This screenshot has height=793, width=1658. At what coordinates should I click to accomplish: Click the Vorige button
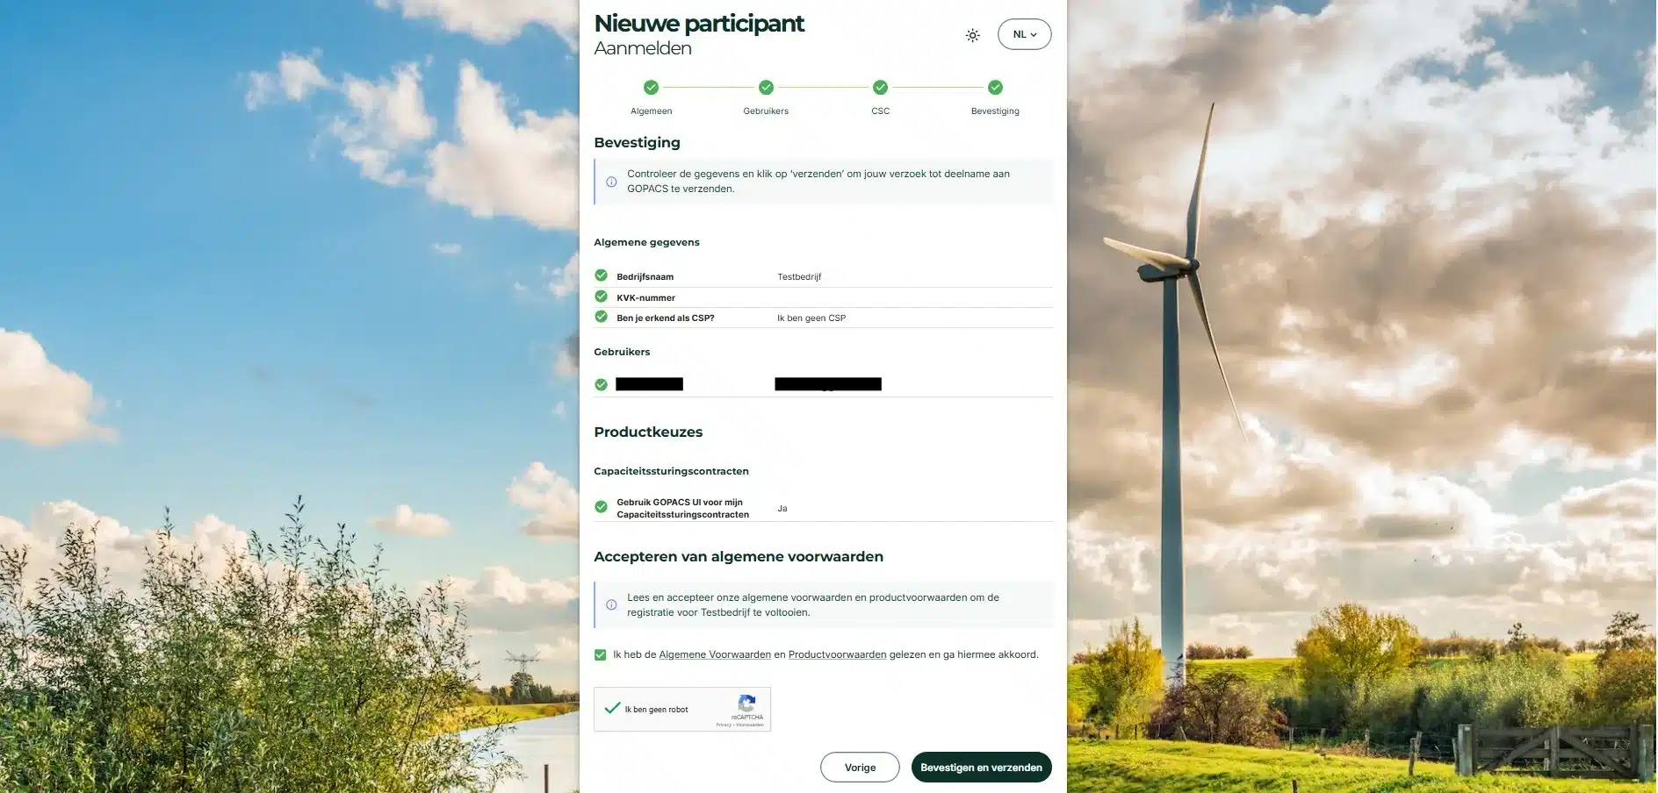pyautogui.click(x=860, y=768)
